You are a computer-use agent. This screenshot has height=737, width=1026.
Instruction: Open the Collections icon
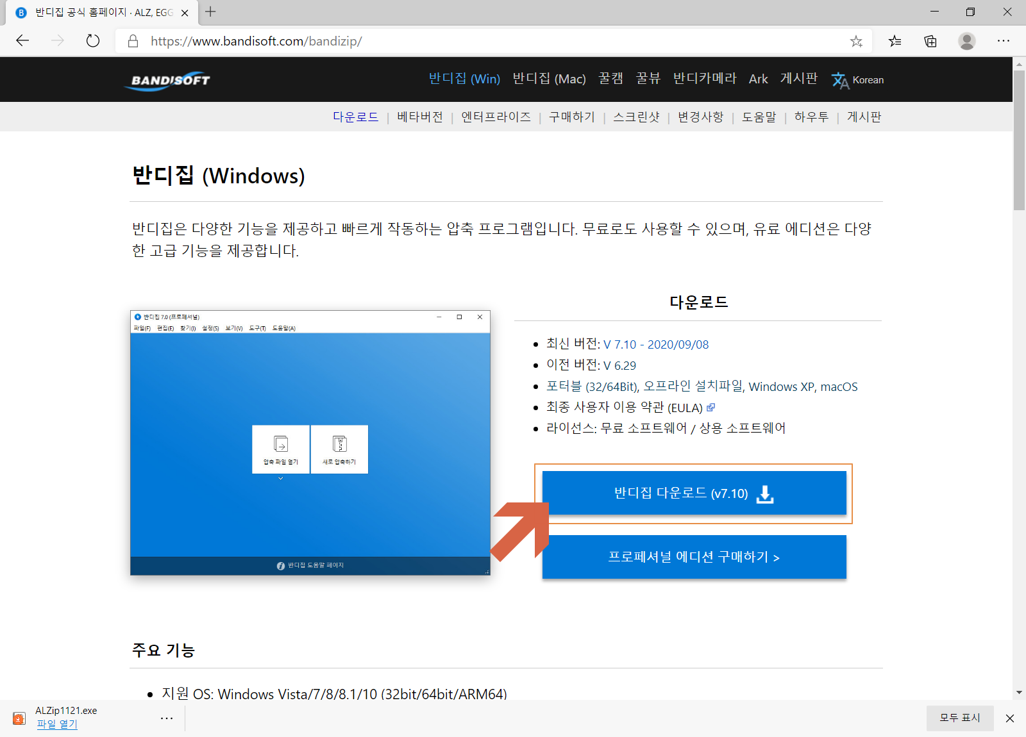[x=930, y=41]
